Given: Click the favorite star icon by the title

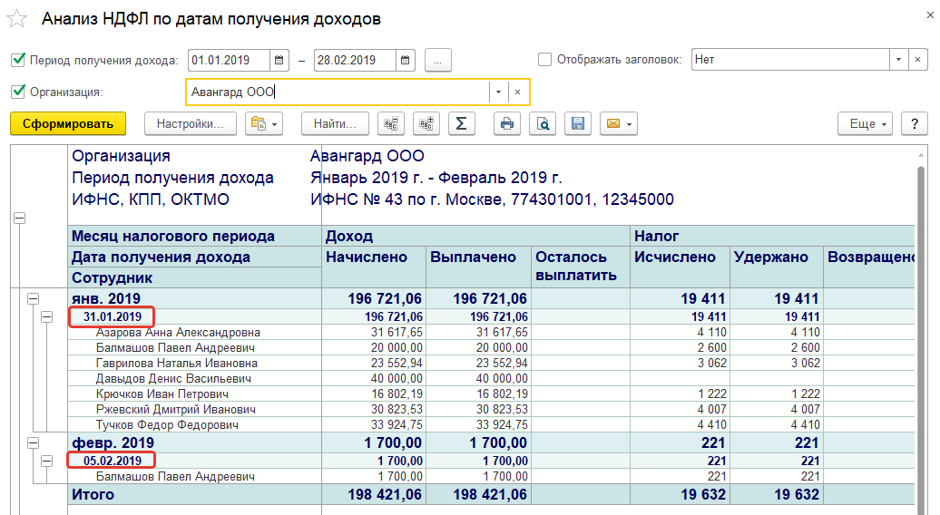Looking at the screenshot, I should click(x=15, y=19).
